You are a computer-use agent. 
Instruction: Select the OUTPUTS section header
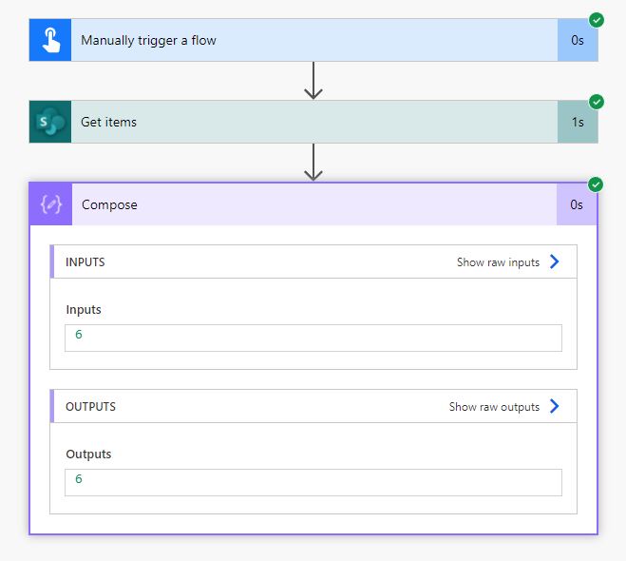coord(313,406)
